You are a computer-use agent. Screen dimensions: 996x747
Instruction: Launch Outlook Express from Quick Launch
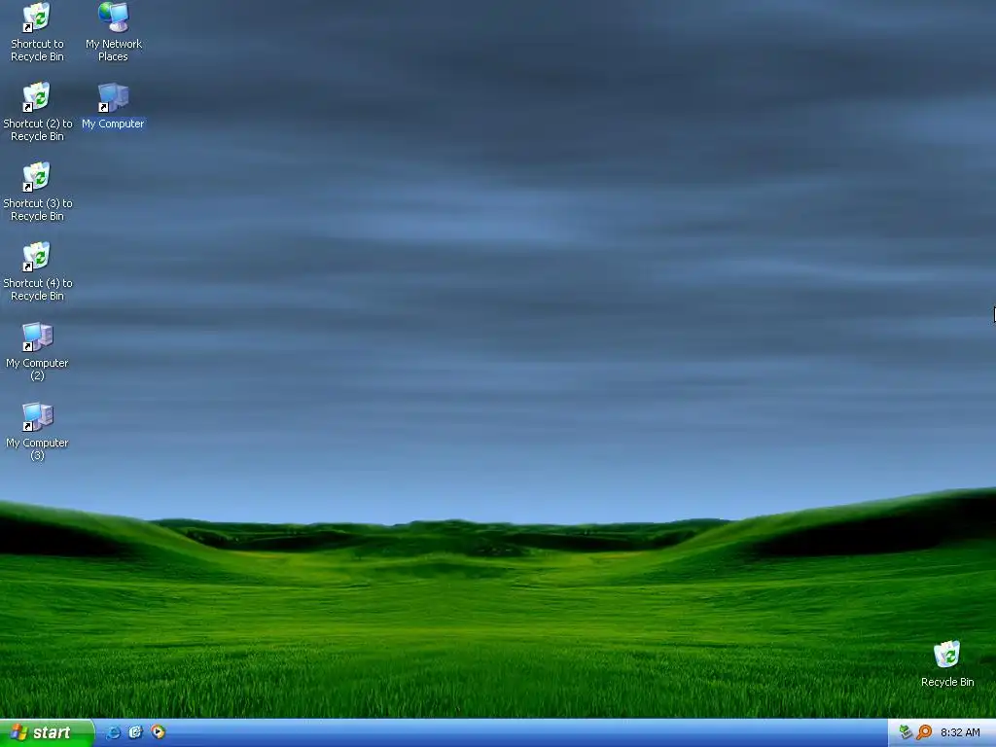coord(135,732)
